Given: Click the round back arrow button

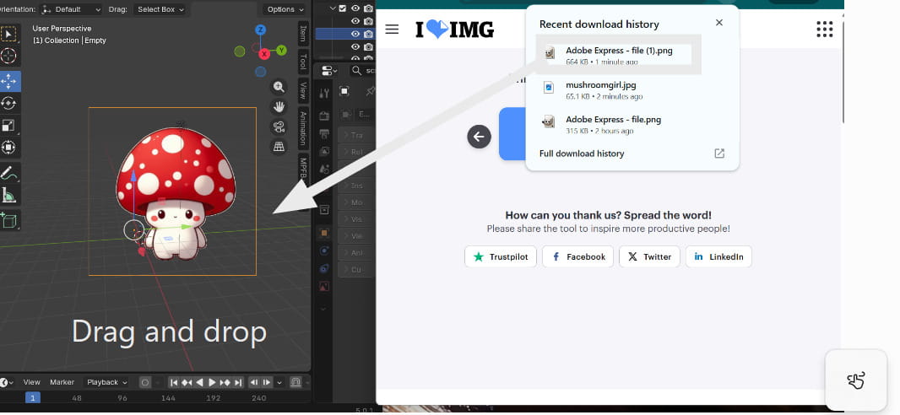Looking at the screenshot, I should point(479,137).
